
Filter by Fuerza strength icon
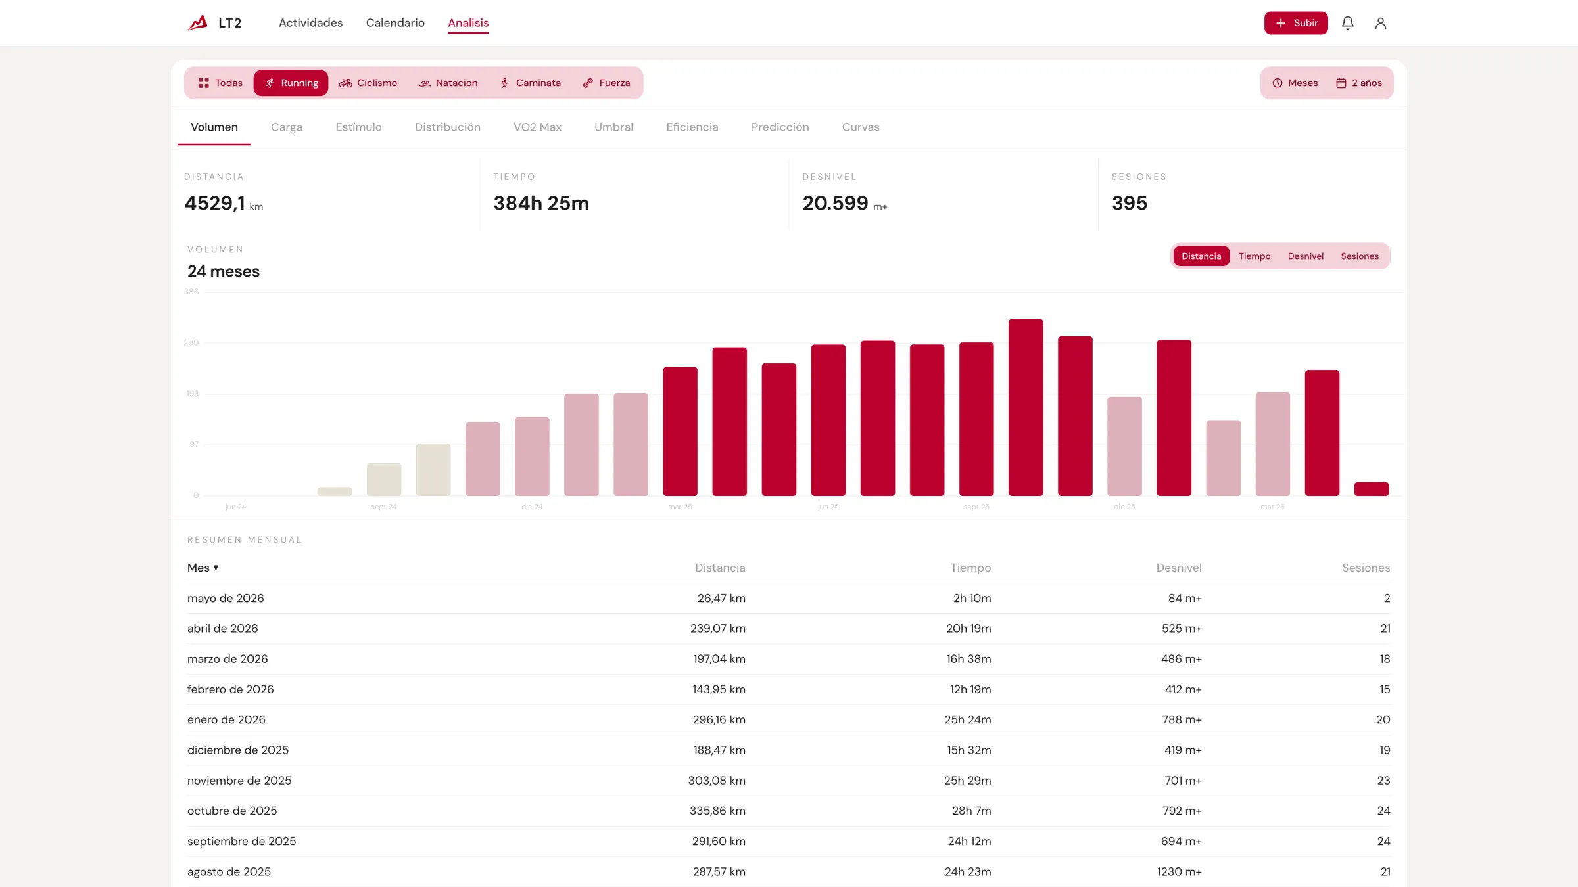pos(588,83)
